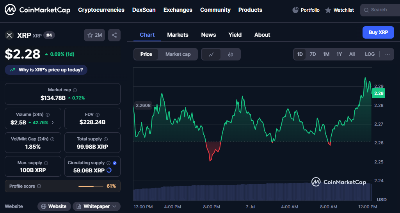Open the Community menu
This screenshot has width=400, height=213.
pos(215,10)
